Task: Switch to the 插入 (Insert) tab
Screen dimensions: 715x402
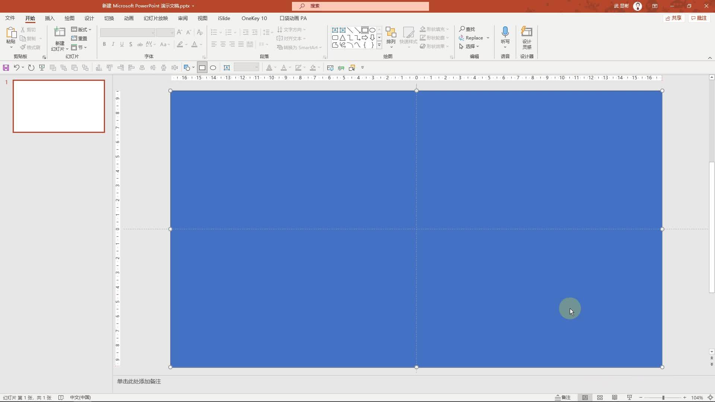Action: [x=50, y=18]
